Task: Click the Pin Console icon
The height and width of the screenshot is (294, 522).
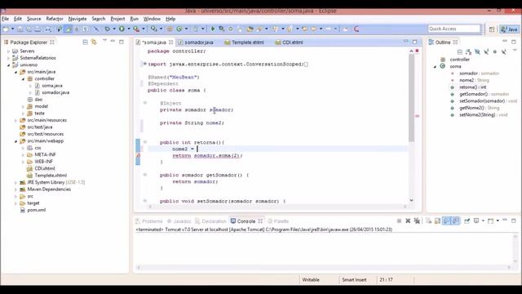Action: click(467, 220)
